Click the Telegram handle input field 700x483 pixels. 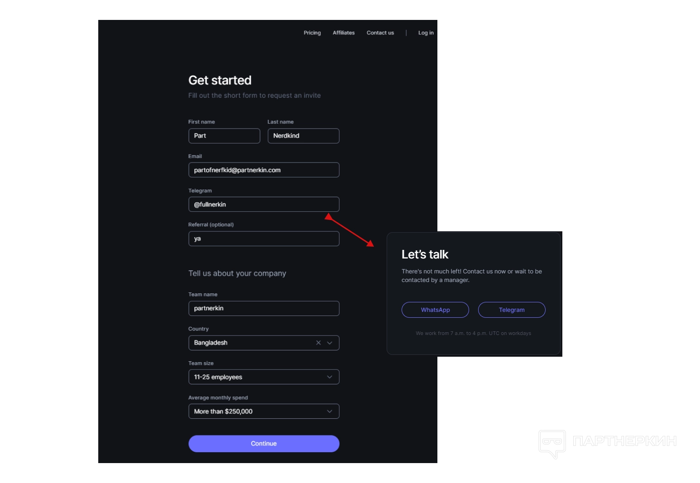(264, 204)
